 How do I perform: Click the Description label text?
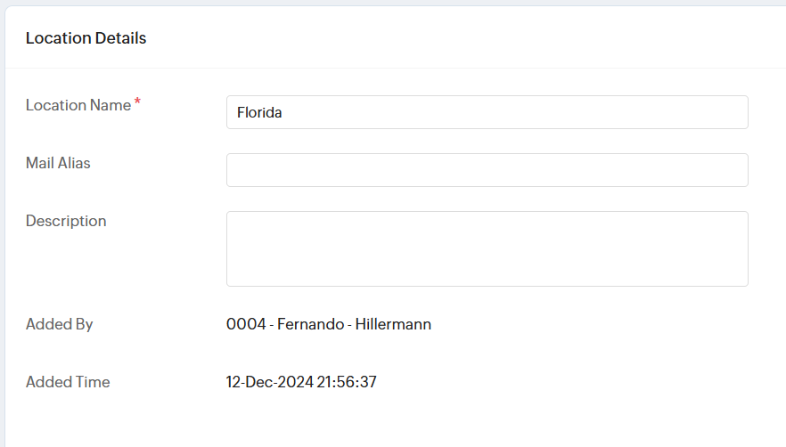tap(66, 221)
